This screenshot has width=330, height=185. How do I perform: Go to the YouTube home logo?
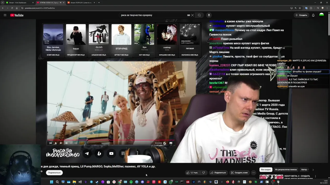17,15
